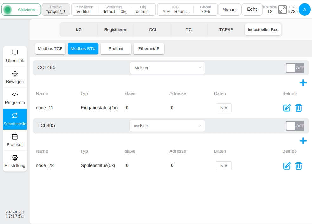Open the CCI 485 Meister dropdown
The height and width of the screenshot is (224, 312).
[x=167, y=68]
